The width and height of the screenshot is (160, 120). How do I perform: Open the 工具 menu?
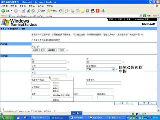coord(41,6)
